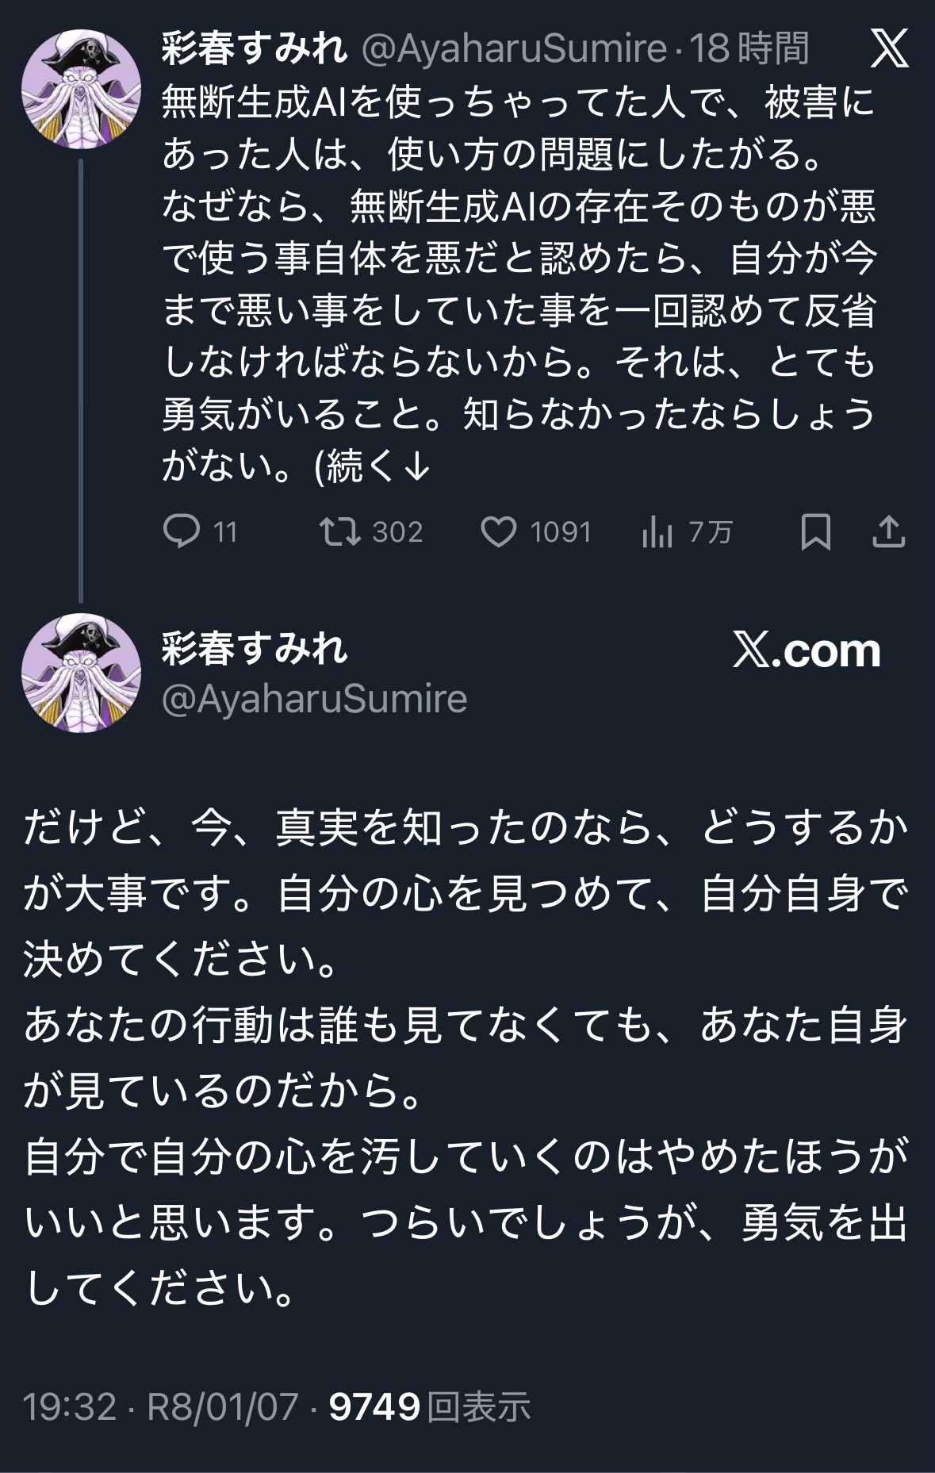935x1473 pixels.
Task: Open the first post's profile avatar
Action: pos(81,90)
